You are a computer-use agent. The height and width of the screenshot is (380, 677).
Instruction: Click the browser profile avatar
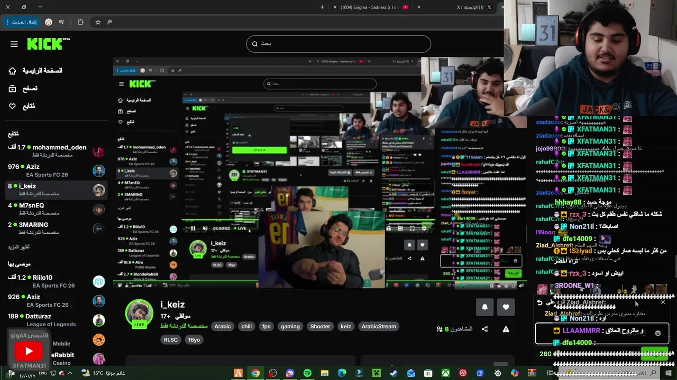49,22
